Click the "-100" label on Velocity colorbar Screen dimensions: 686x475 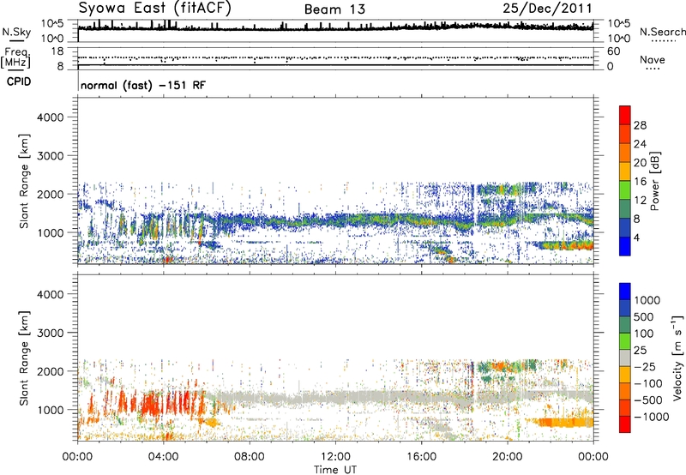pos(648,383)
